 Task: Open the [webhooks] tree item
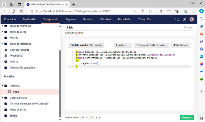click(x=16, y=56)
